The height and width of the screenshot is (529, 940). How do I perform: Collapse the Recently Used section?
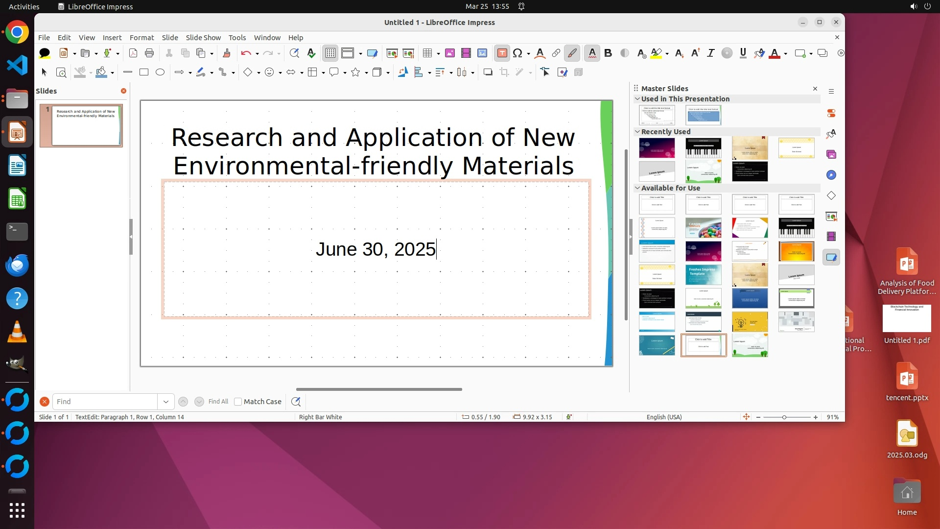click(637, 131)
